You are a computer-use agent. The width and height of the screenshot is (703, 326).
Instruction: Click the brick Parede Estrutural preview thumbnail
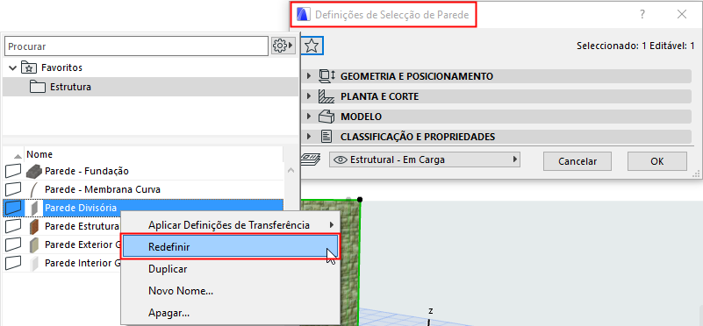34,227
